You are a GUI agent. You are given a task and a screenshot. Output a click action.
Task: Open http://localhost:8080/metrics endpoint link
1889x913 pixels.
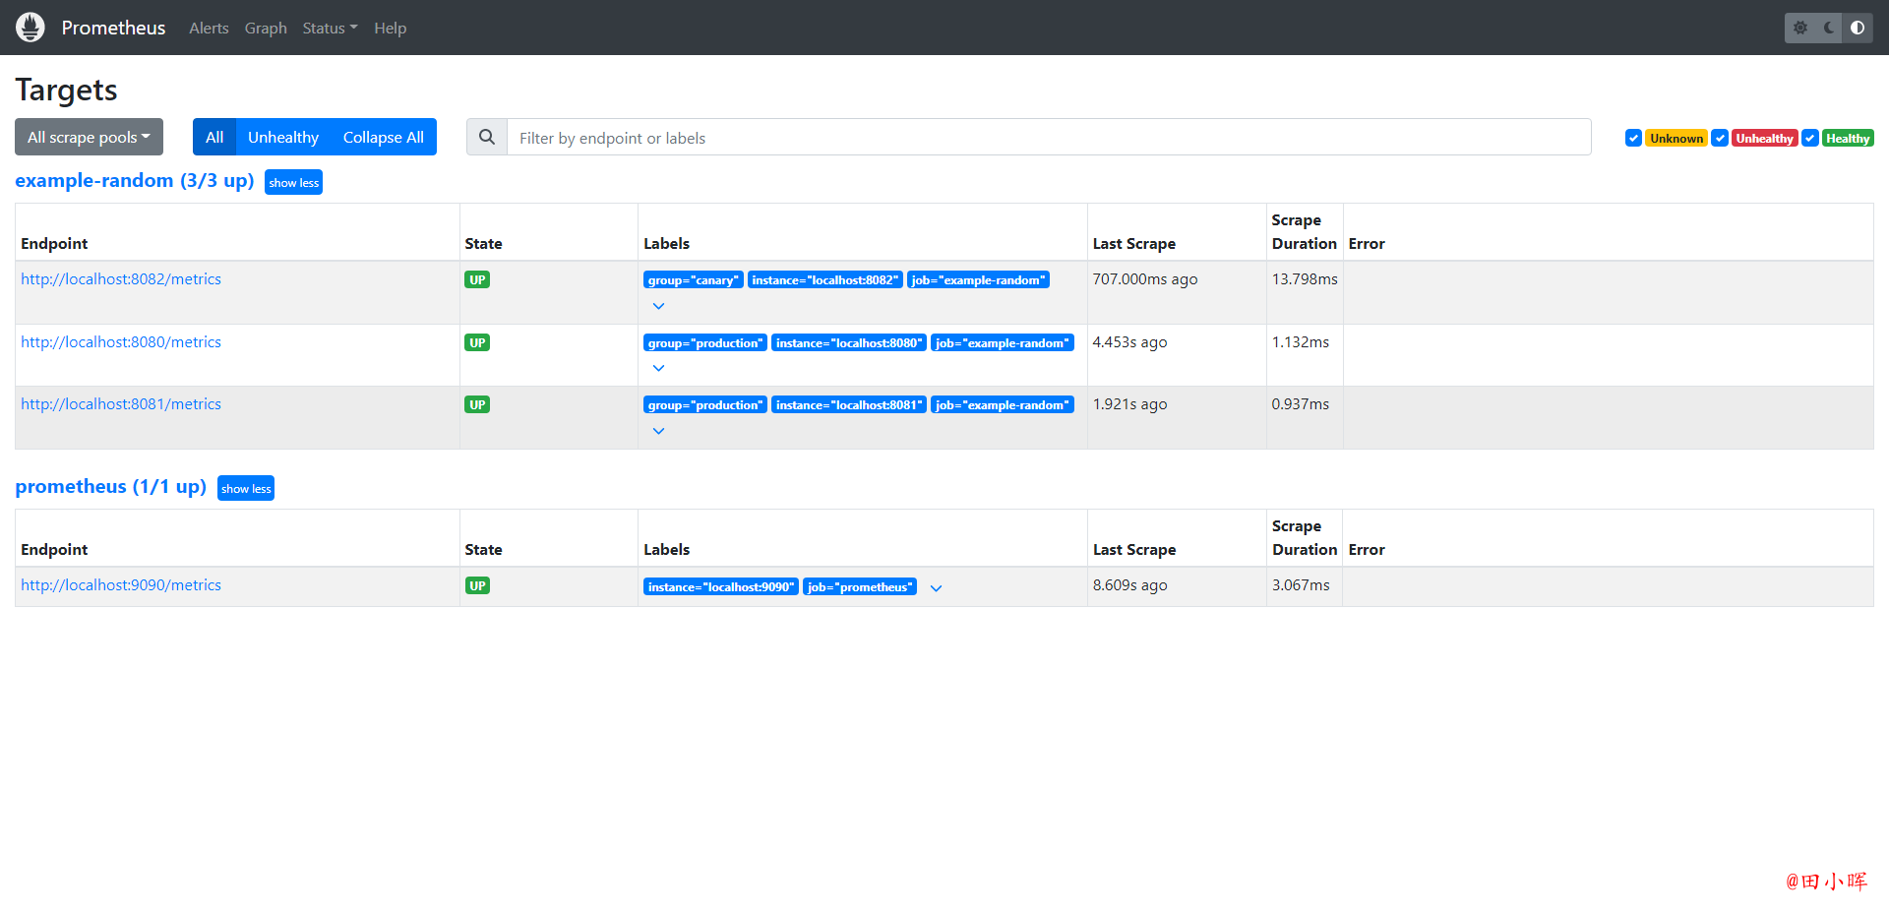121,342
